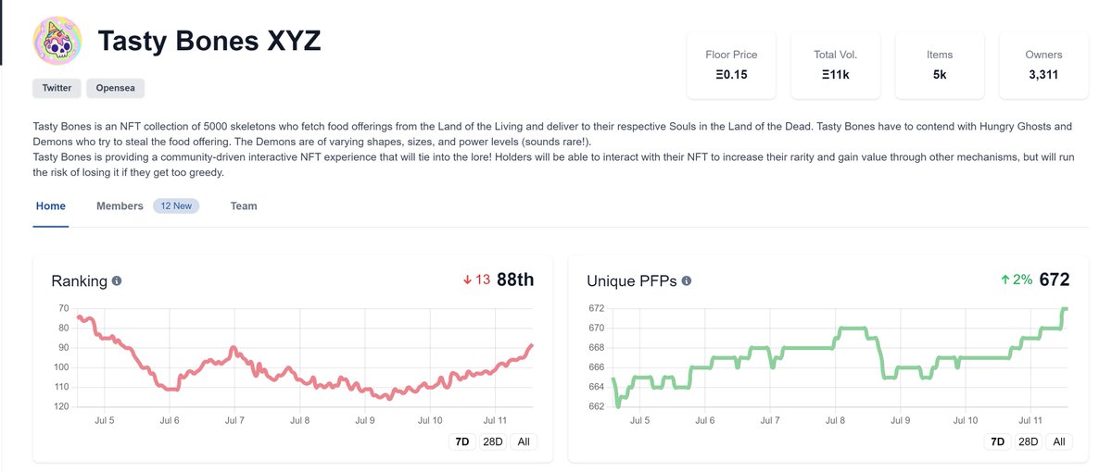
Task: Open the Team tab
Action: point(244,205)
